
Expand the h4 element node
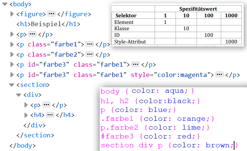pyautogui.click(x=26, y=115)
